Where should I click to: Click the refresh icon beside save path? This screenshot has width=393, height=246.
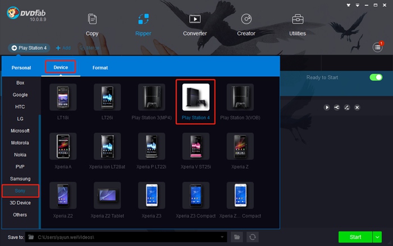253,237
